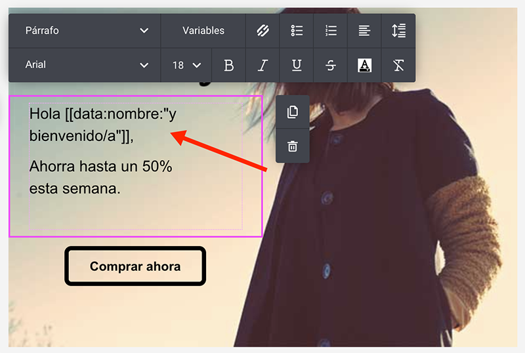
Task: Toggle bold formatting
Action: click(228, 65)
